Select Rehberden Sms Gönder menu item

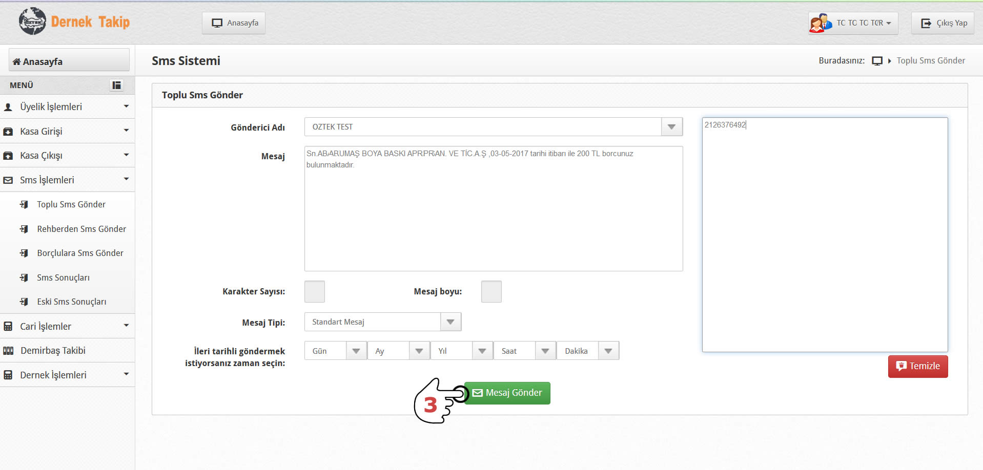[x=81, y=229]
